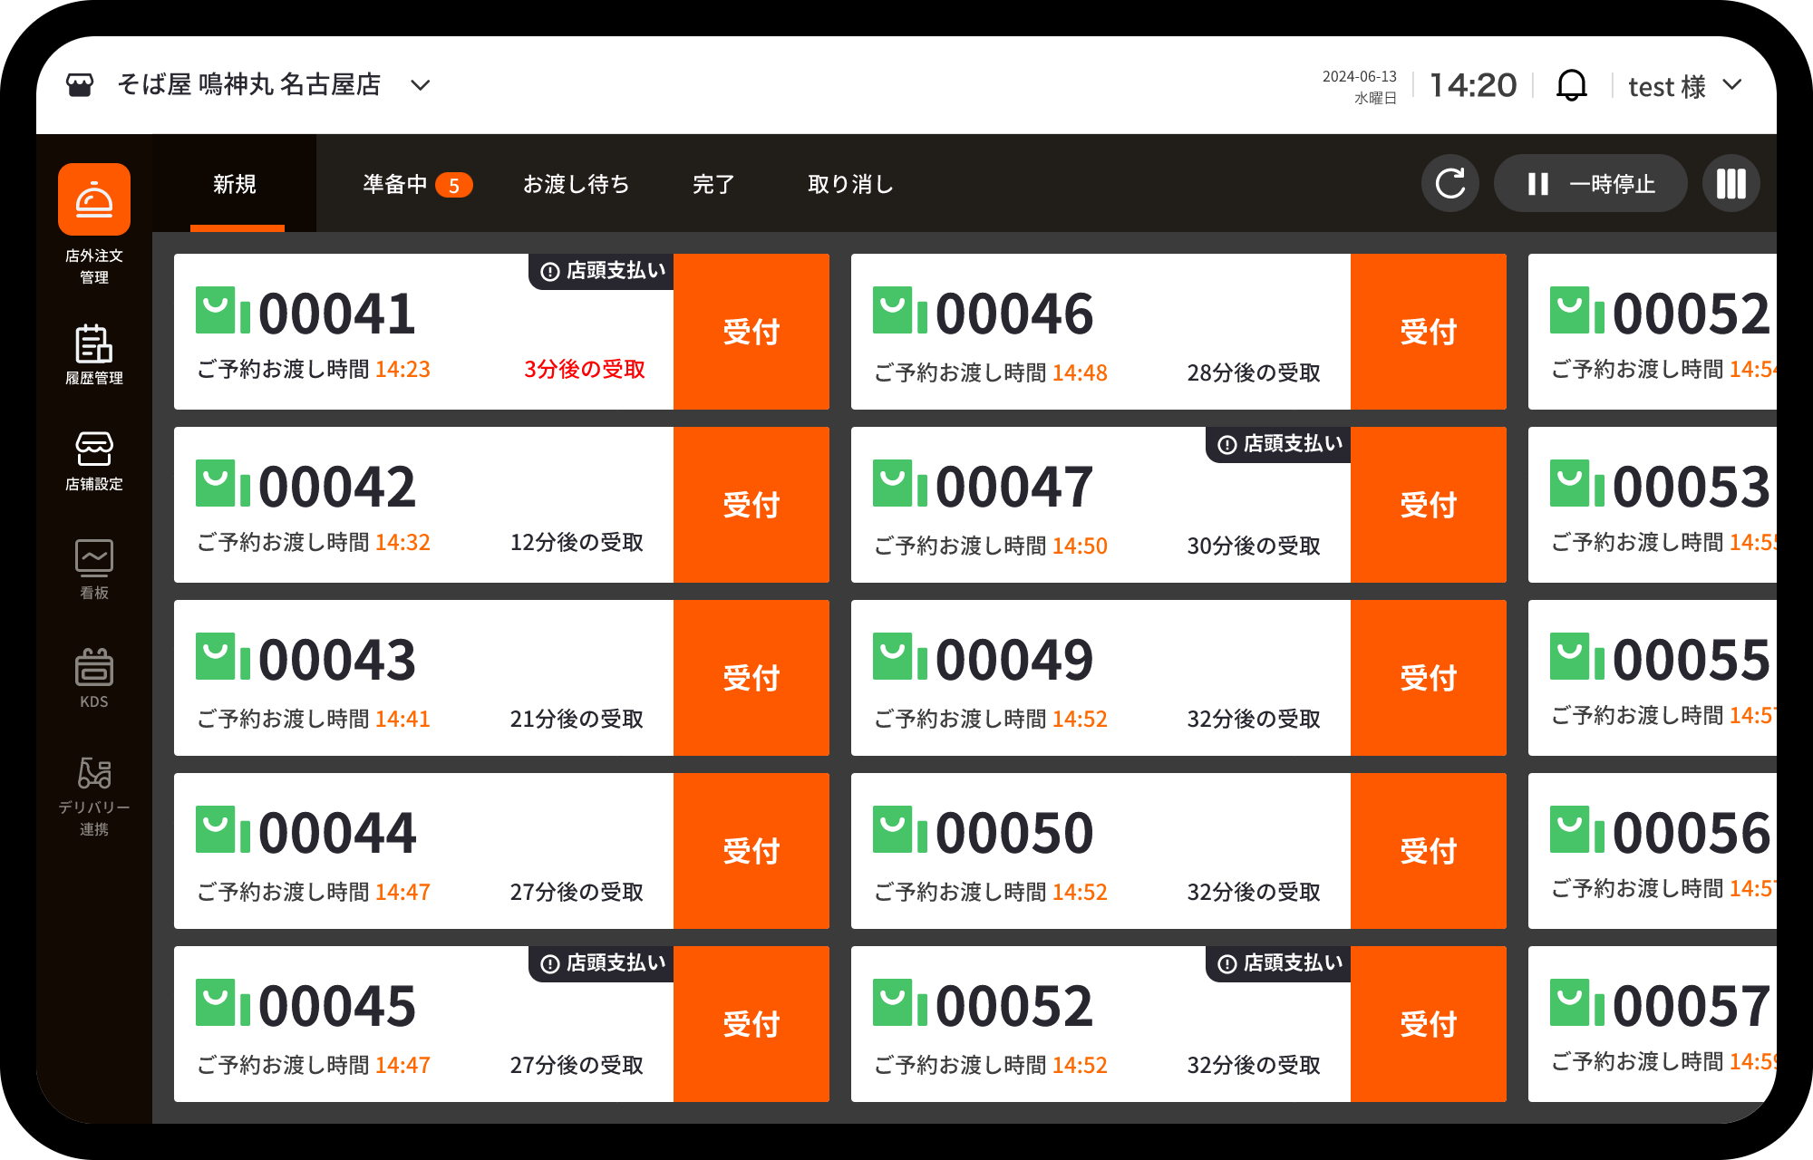The width and height of the screenshot is (1813, 1160).
Task: Expand the store name dropdown chevron
Action: 420,85
